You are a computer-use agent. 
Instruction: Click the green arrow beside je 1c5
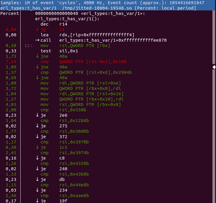coord(37,147)
